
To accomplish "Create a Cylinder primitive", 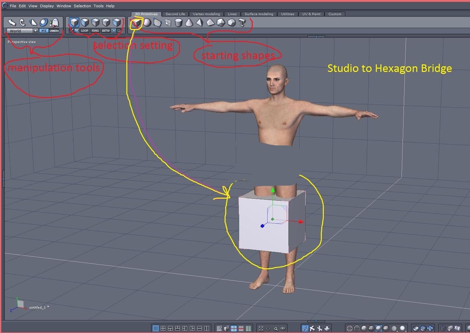I will tap(179, 22).
